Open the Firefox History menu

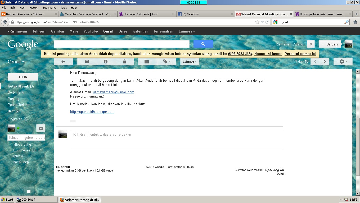34,8
